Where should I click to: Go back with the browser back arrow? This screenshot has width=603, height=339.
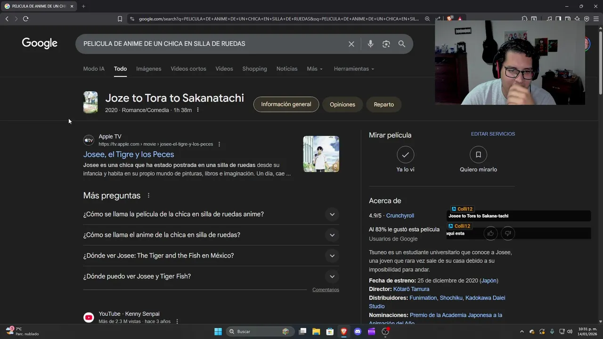pyautogui.click(x=7, y=19)
